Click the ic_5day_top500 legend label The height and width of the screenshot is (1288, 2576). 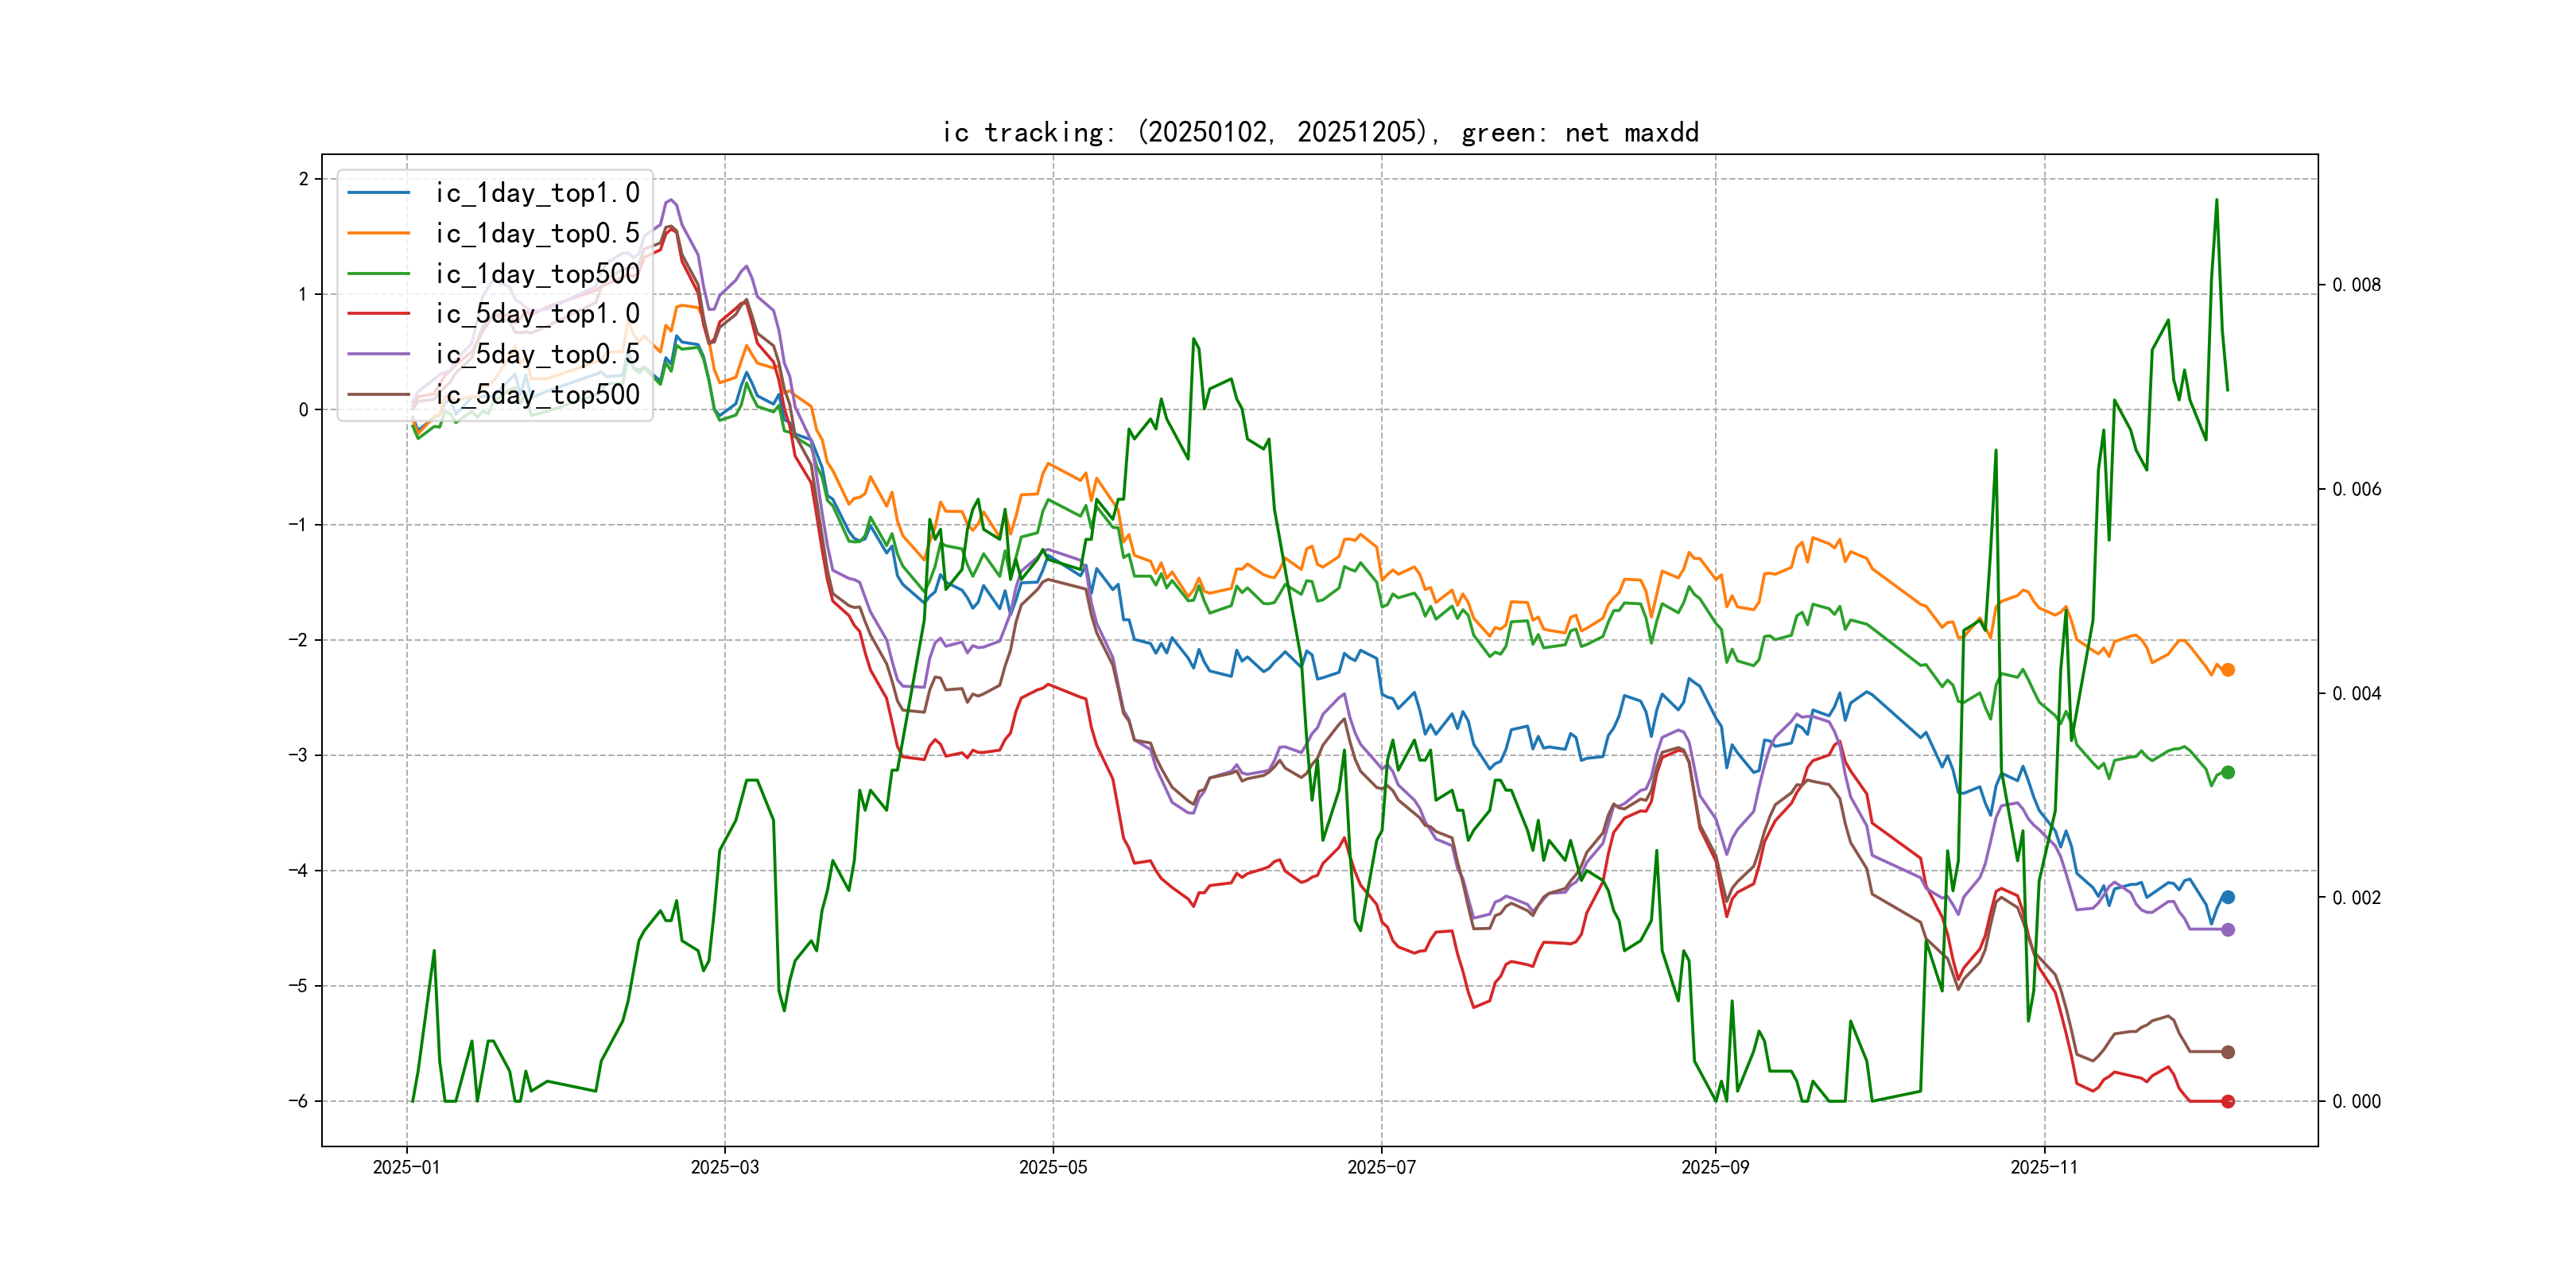[x=537, y=395]
